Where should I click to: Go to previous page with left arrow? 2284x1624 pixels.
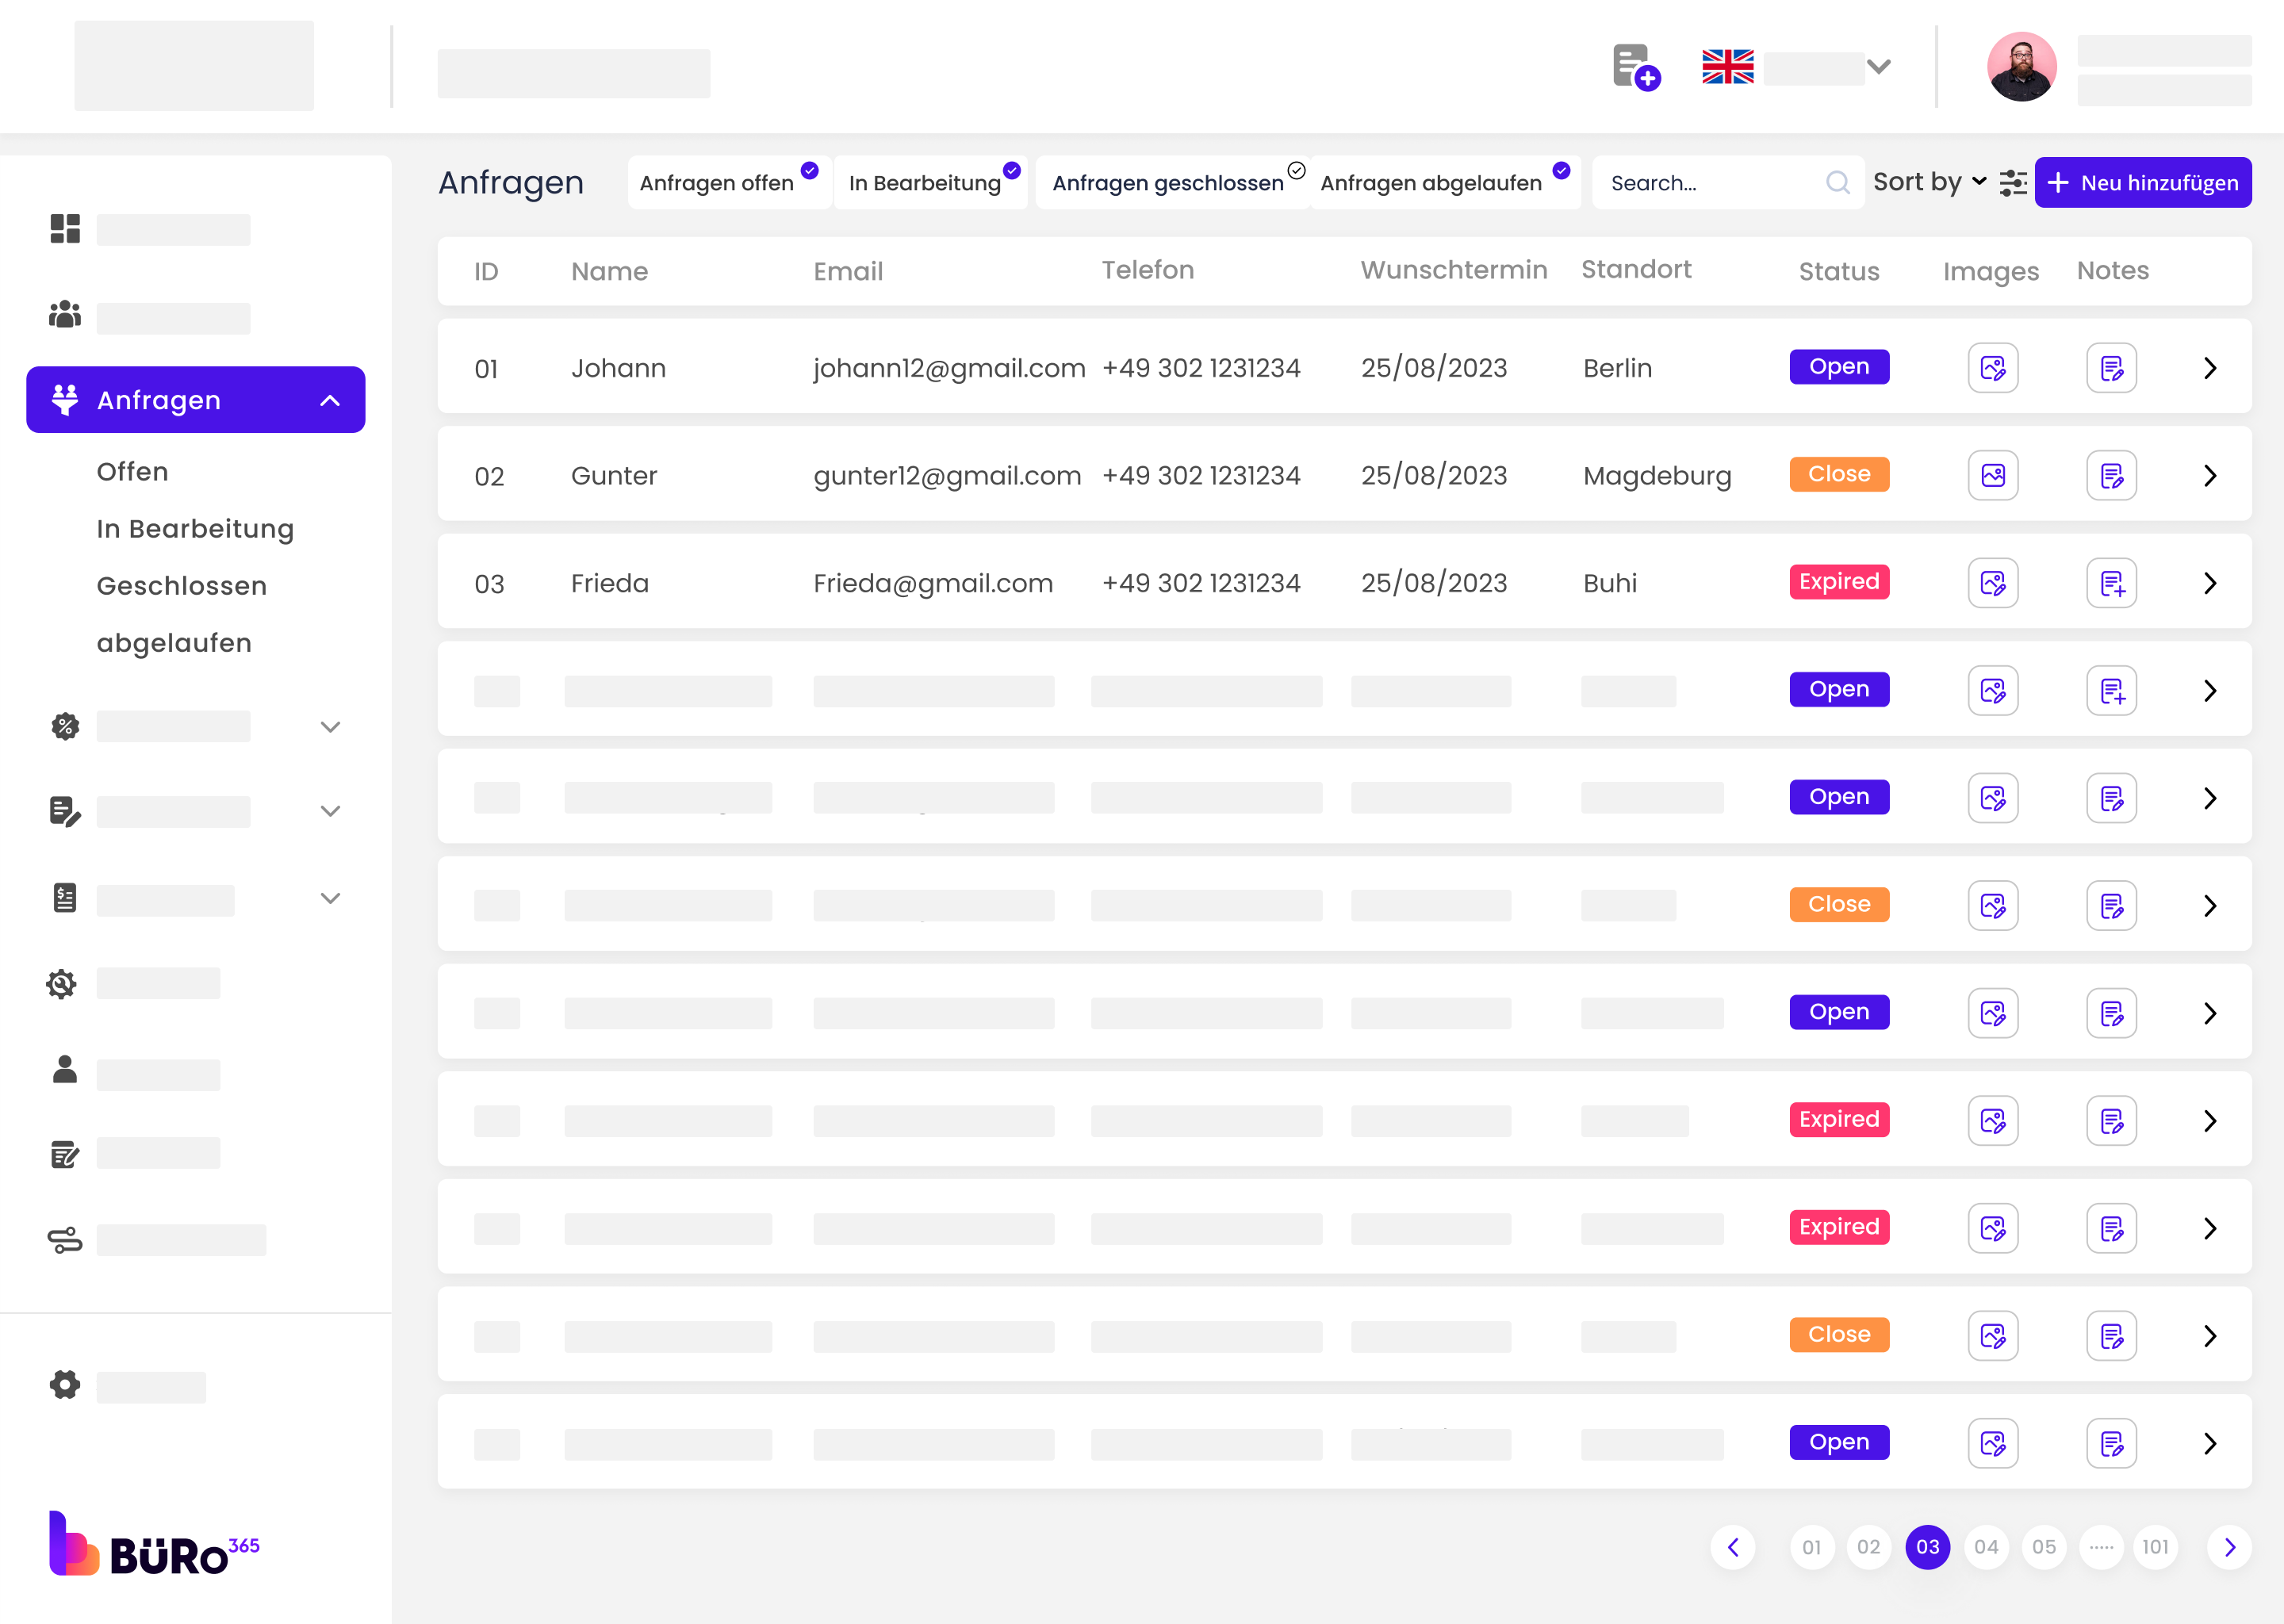pos(1733,1547)
